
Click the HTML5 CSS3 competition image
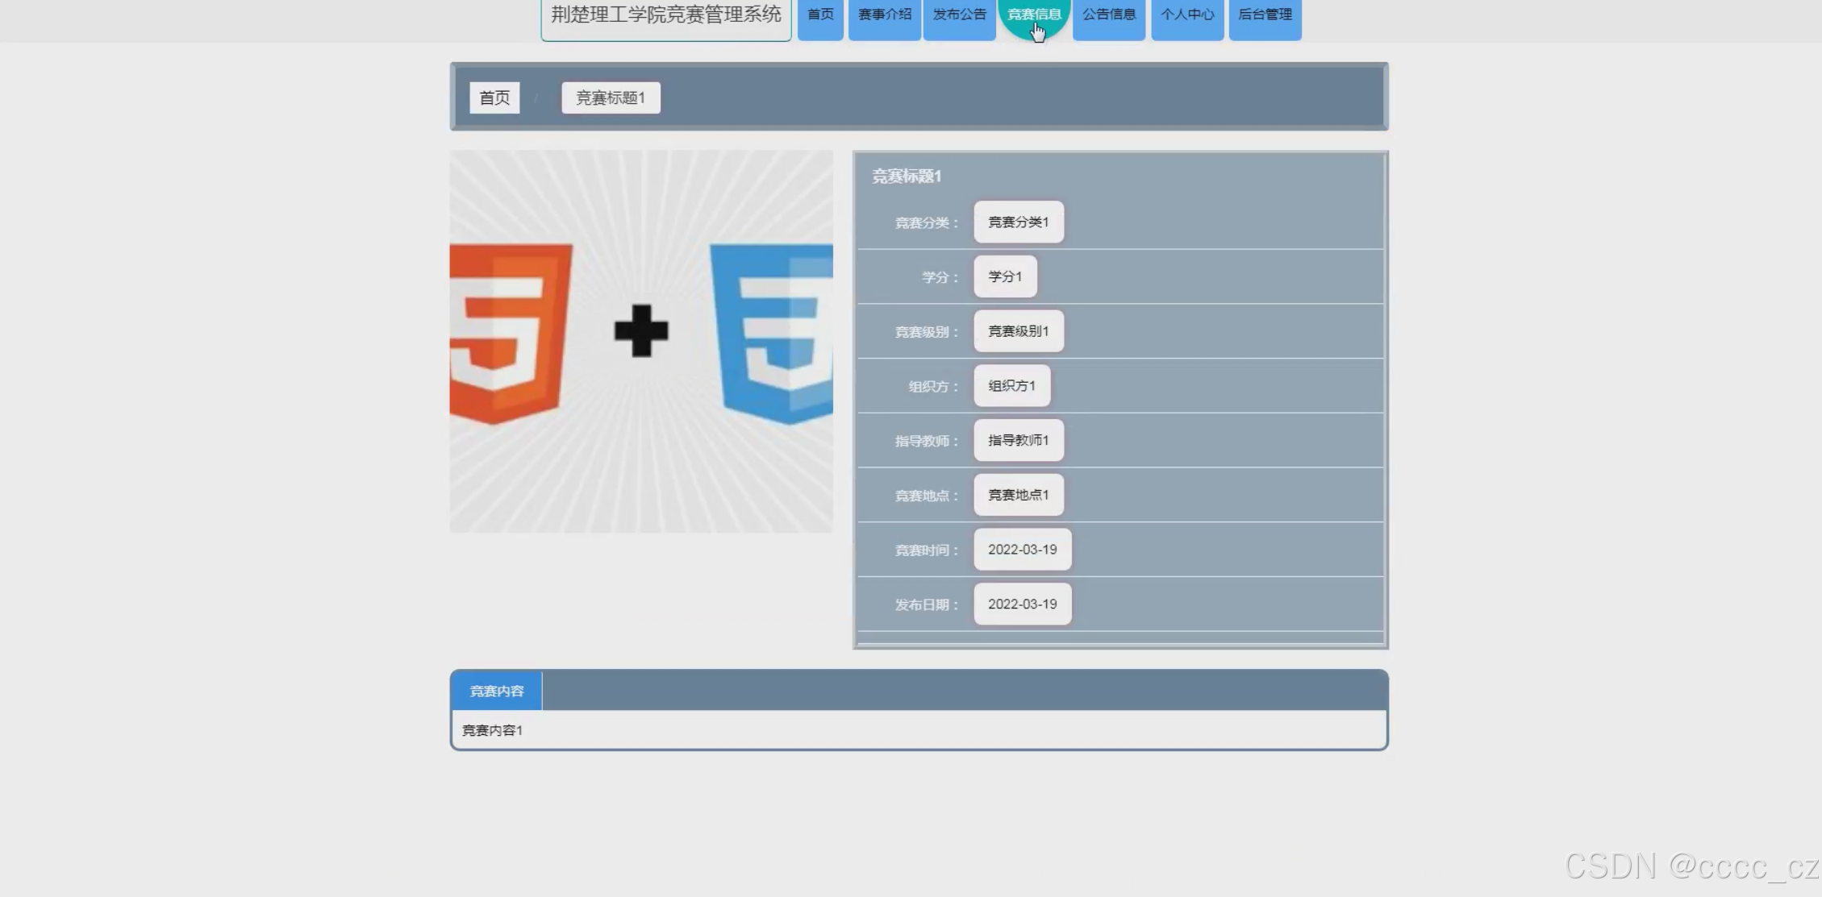pyautogui.click(x=641, y=341)
